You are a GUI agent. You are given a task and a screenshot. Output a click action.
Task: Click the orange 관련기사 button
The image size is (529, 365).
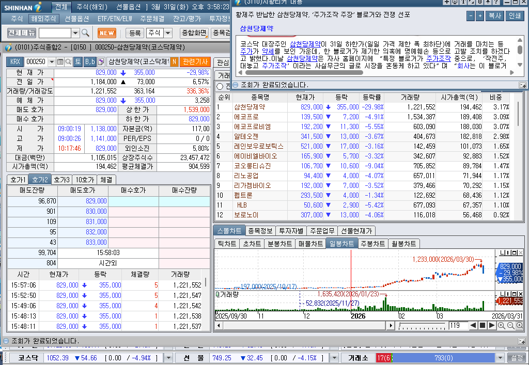click(x=195, y=61)
